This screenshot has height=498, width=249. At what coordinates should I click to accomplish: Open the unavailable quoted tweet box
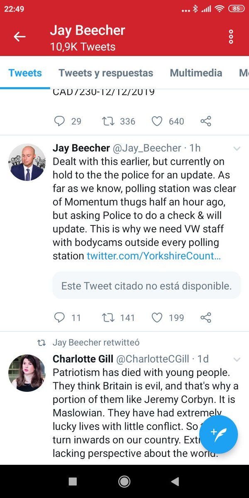click(x=146, y=286)
